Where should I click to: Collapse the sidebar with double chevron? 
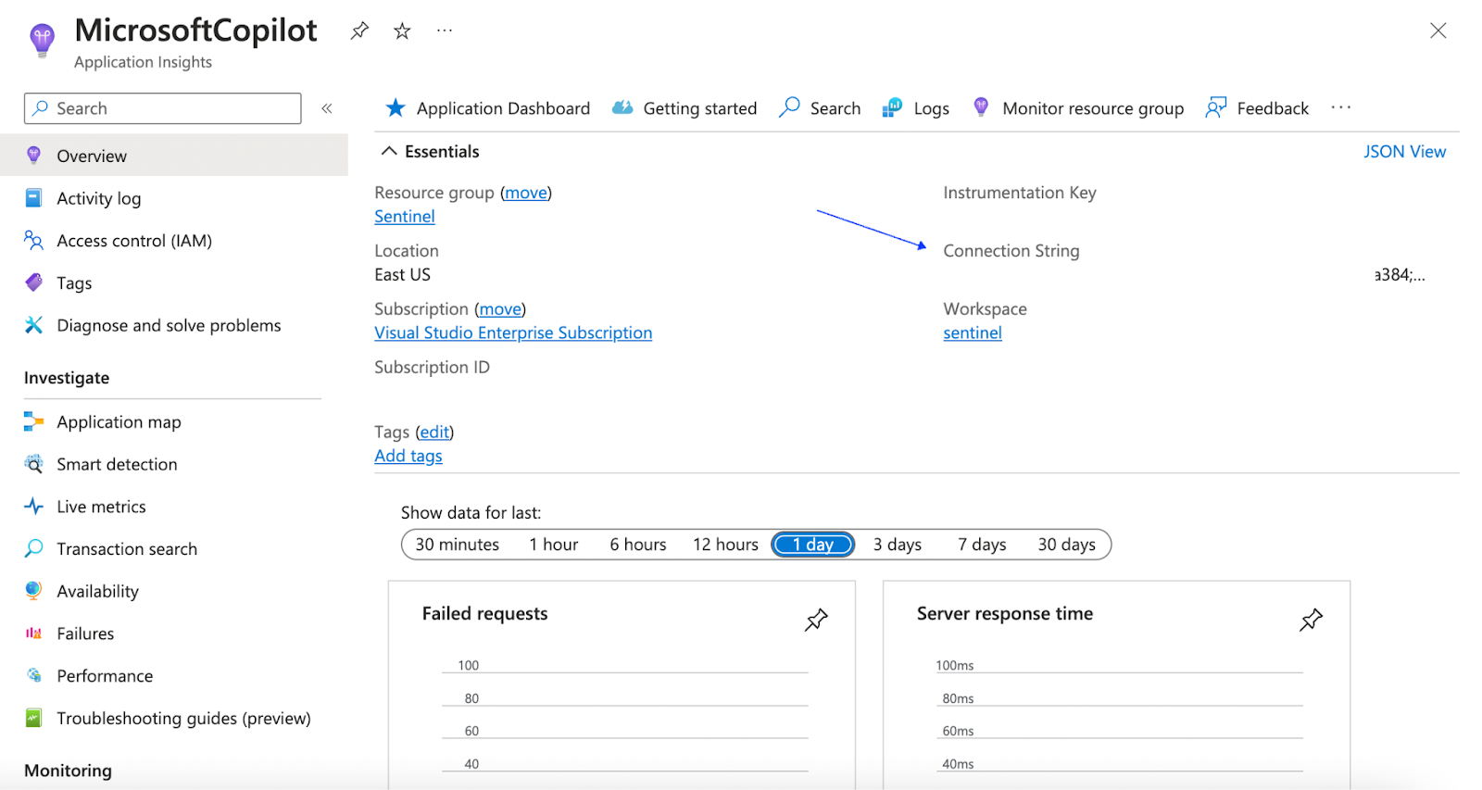pyautogui.click(x=327, y=108)
